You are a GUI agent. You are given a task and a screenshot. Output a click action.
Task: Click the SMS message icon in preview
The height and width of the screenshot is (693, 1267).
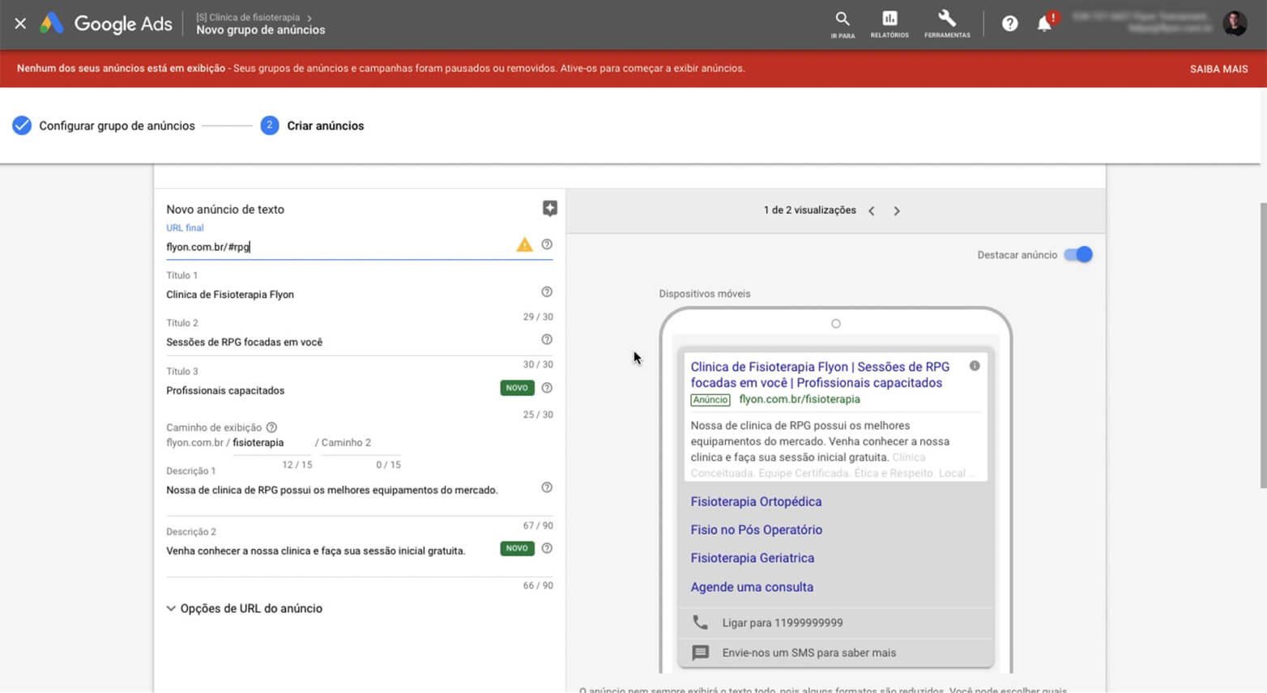701,653
